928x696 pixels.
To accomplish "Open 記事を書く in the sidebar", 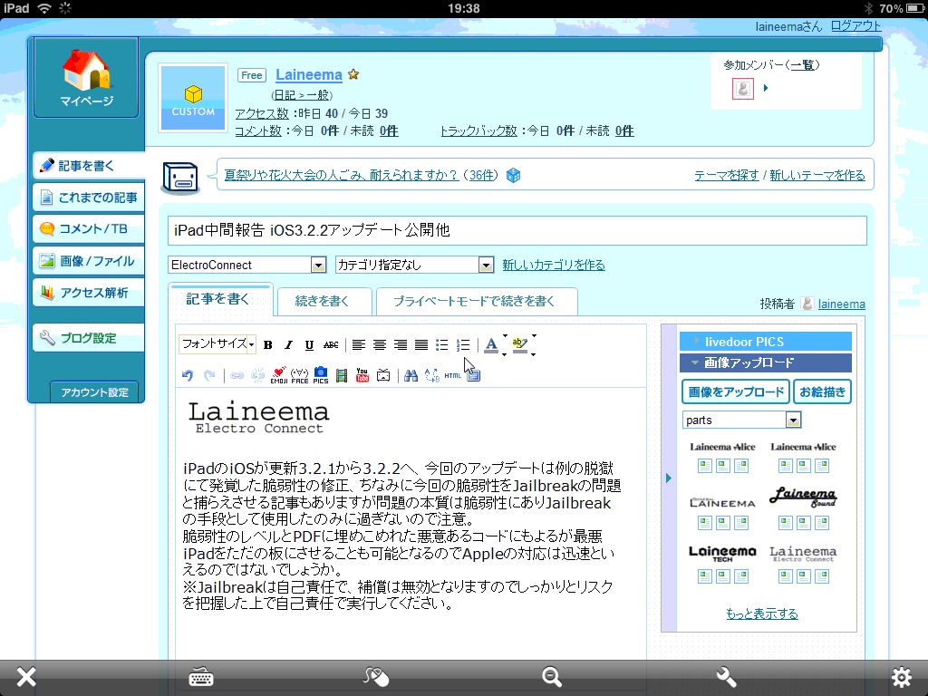I will [89, 166].
